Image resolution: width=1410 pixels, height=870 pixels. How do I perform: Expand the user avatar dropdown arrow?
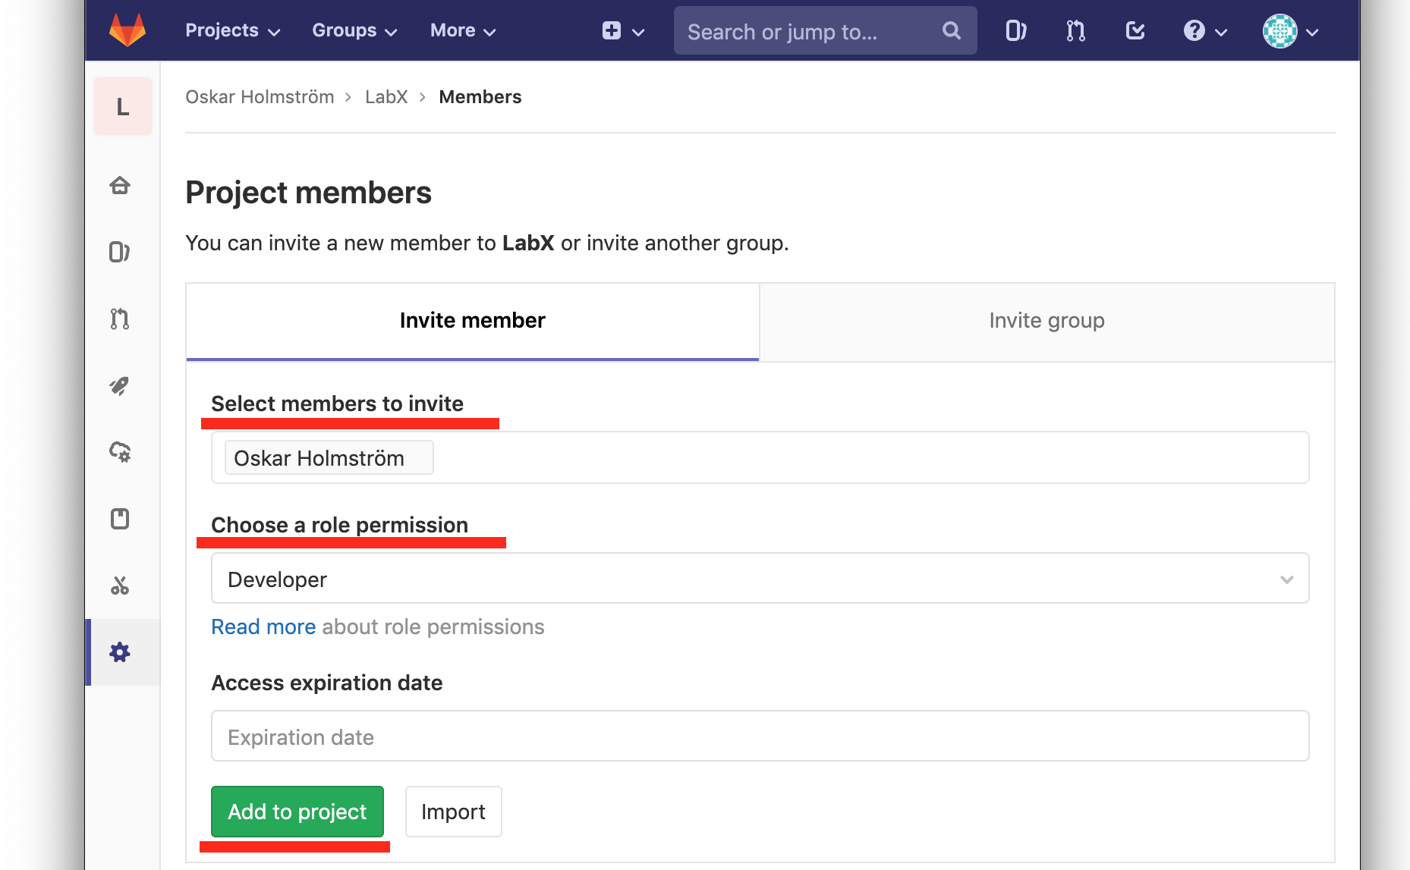1312,32
